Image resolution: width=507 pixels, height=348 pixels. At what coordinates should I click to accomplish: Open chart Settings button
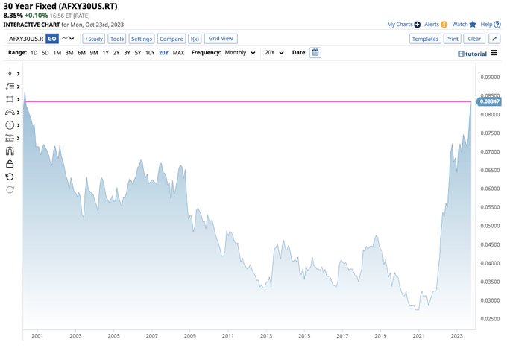pyautogui.click(x=142, y=39)
